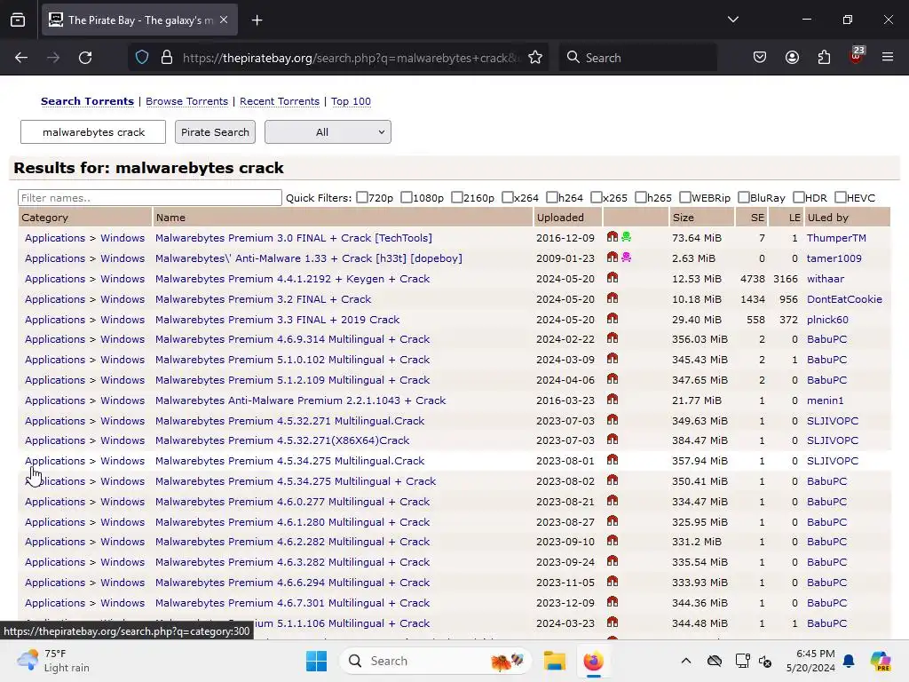Open uBlock extension icon showing 23
Image resolution: width=909 pixels, height=682 pixels.
pos(857,56)
